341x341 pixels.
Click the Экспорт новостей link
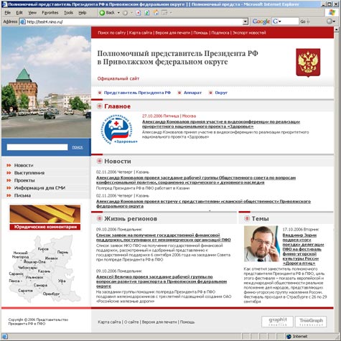point(249,33)
